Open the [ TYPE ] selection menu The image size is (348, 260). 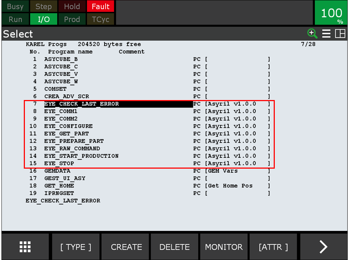76,247
